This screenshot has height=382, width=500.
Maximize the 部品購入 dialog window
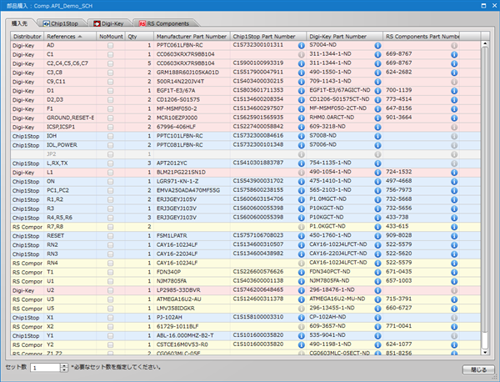483,6
